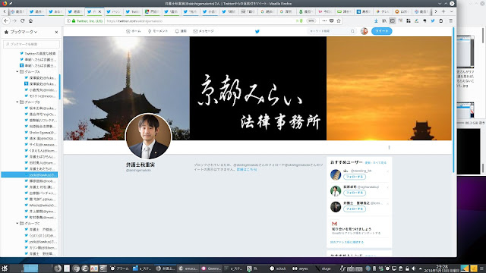Viewport: 486px width, 273px height.
Task: Click the connect address book link
Action: click(x=347, y=243)
